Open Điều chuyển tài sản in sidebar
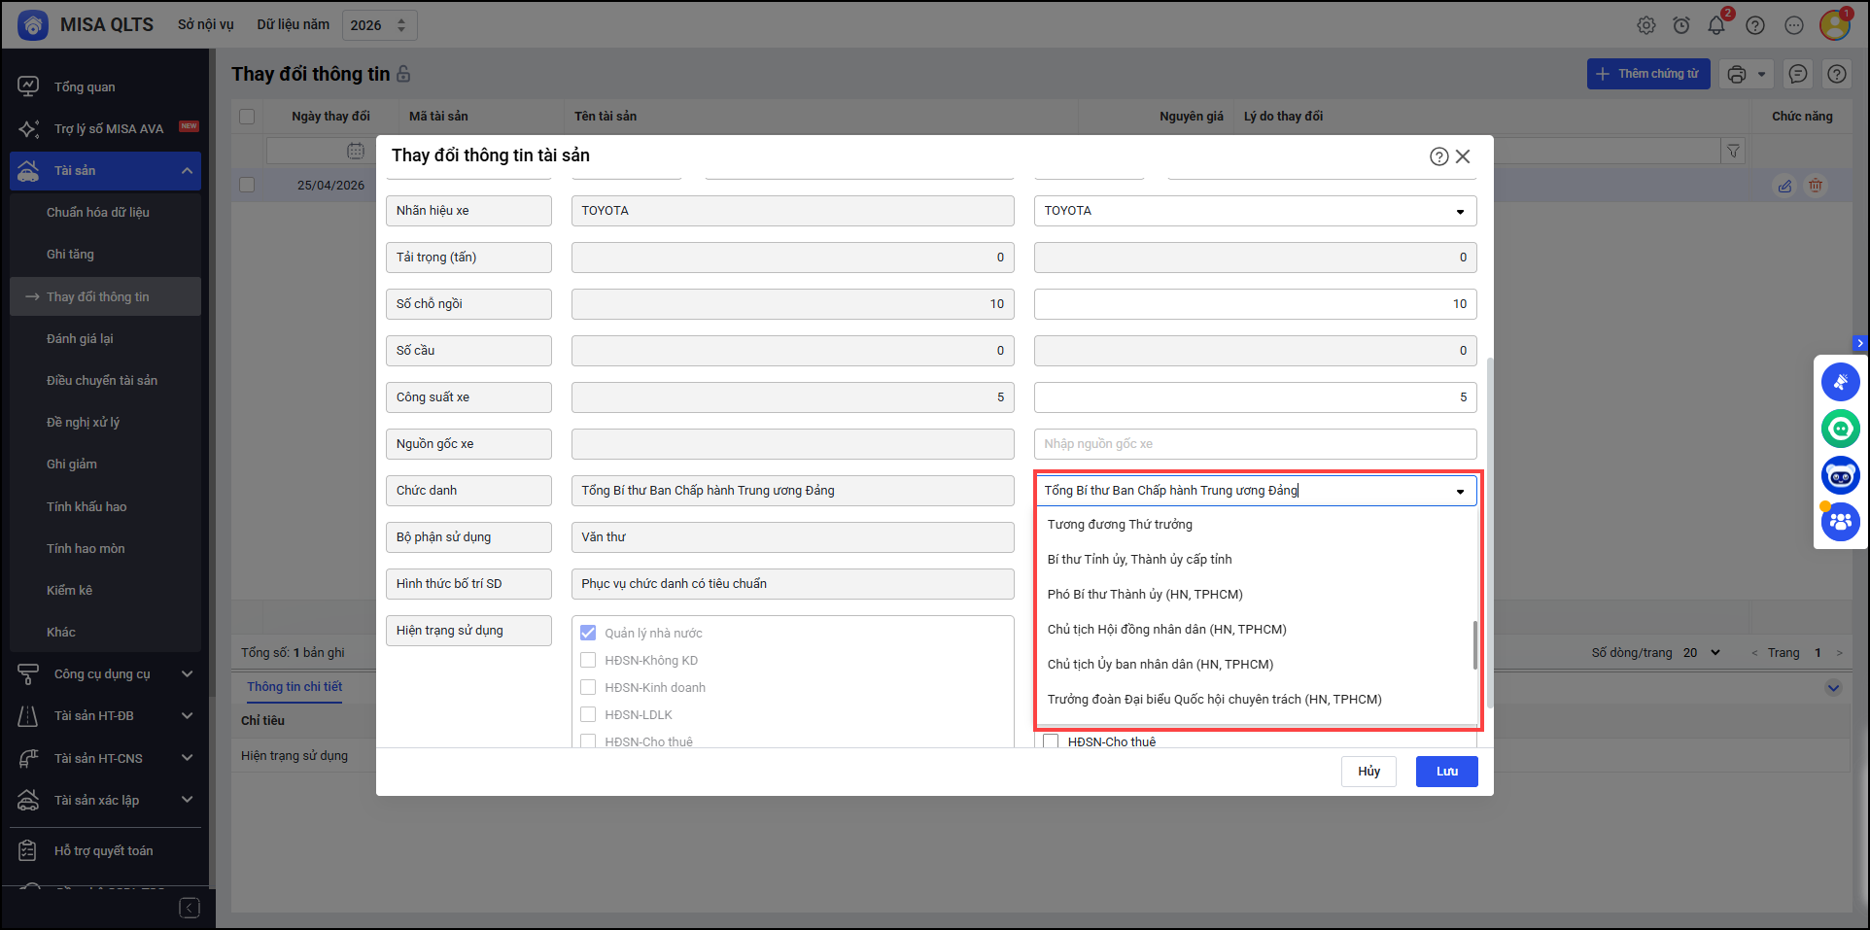1870x930 pixels. (x=102, y=381)
